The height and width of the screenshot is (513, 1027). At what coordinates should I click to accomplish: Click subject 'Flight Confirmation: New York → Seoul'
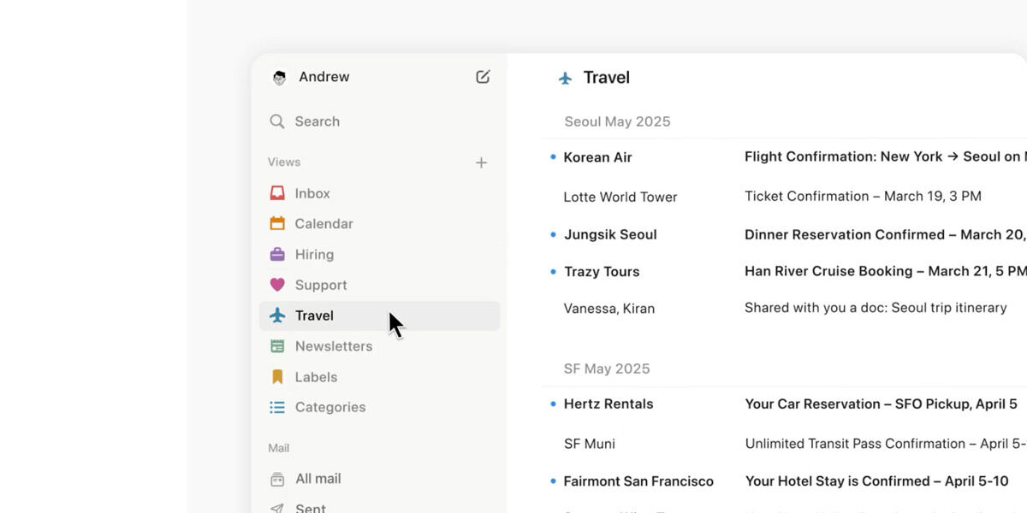(873, 156)
